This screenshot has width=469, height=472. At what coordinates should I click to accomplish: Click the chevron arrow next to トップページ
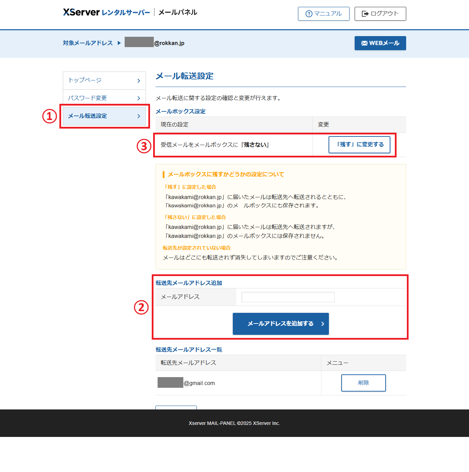[139, 80]
